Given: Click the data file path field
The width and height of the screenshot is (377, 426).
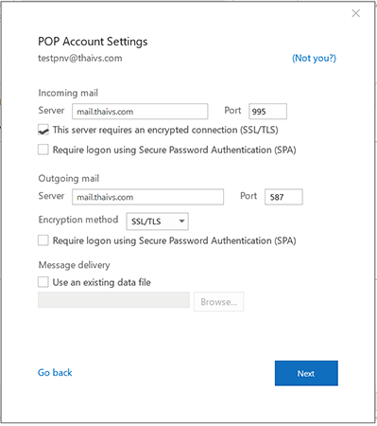Looking at the screenshot, I should (x=113, y=299).
